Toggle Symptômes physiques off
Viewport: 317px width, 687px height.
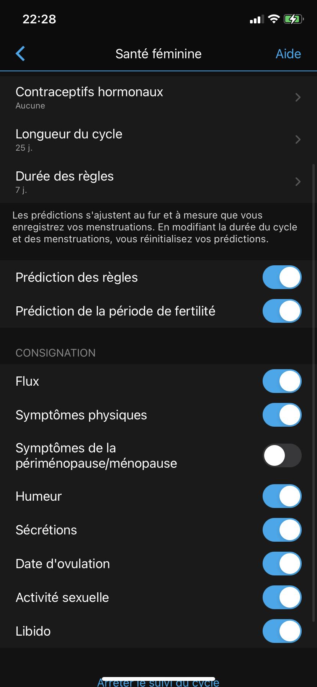coord(282,415)
